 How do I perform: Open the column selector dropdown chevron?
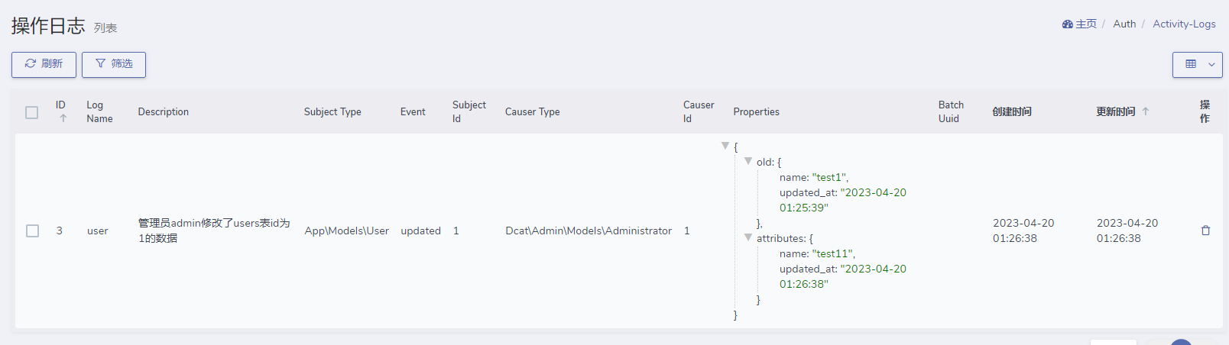point(1211,64)
